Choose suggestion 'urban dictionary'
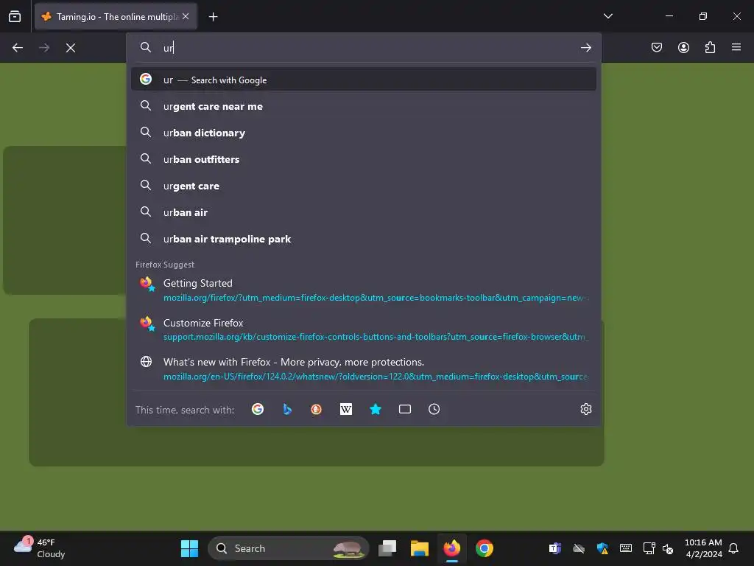The height and width of the screenshot is (566, 754). [x=364, y=133]
